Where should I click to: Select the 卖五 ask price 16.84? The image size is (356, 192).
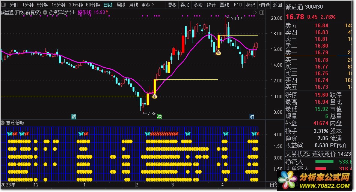tap(321, 25)
